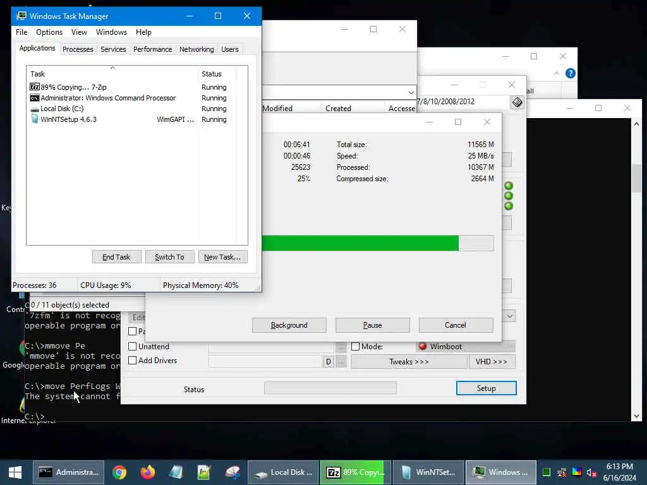Click the Setup button in WinNTSetup
The image size is (647, 485).
tap(486, 388)
